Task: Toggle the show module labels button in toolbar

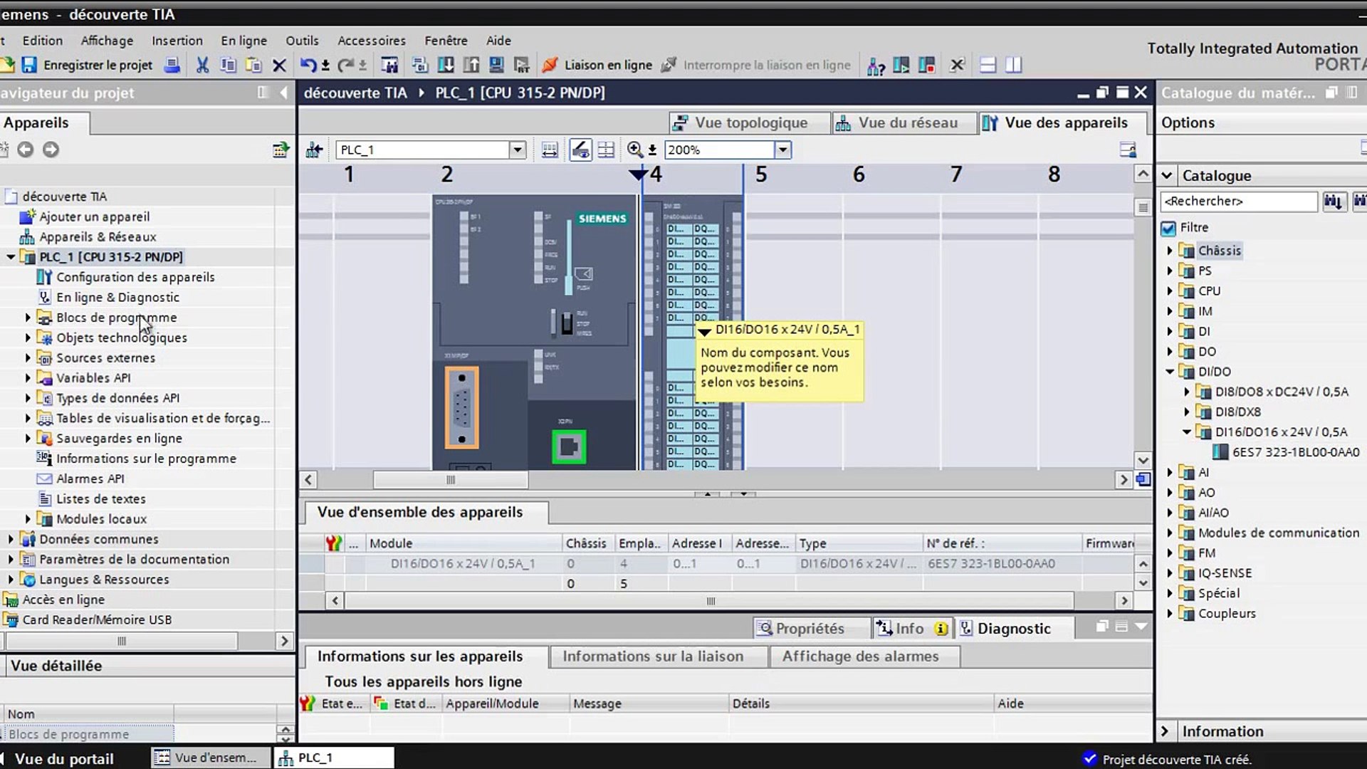Action: pos(580,150)
